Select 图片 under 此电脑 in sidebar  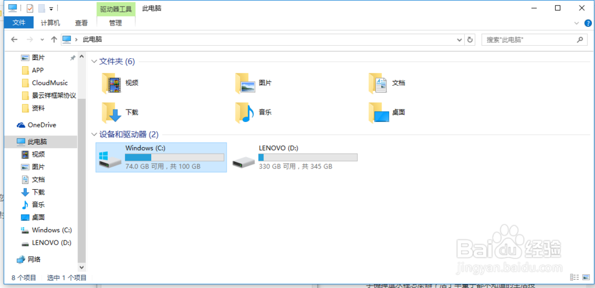tap(33, 167)
